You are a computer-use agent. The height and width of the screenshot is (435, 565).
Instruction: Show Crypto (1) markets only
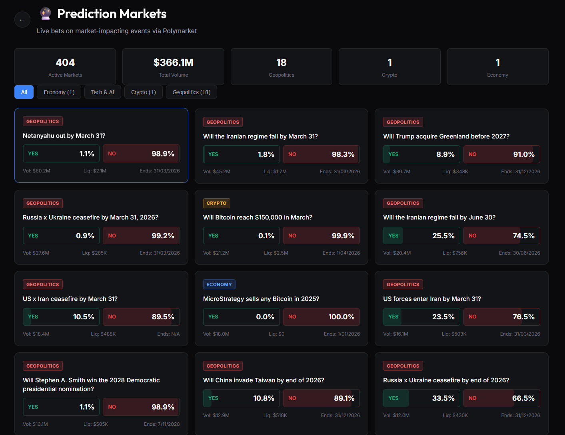(143, 92)
